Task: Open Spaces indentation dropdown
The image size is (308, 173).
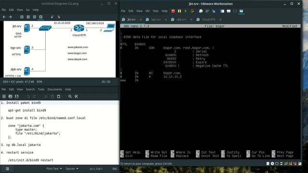Action: tap(72, 169)
